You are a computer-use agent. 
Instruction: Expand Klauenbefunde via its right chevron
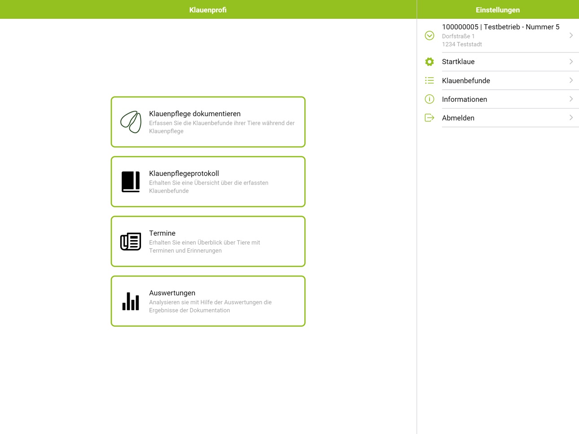(x=571, y=80)
